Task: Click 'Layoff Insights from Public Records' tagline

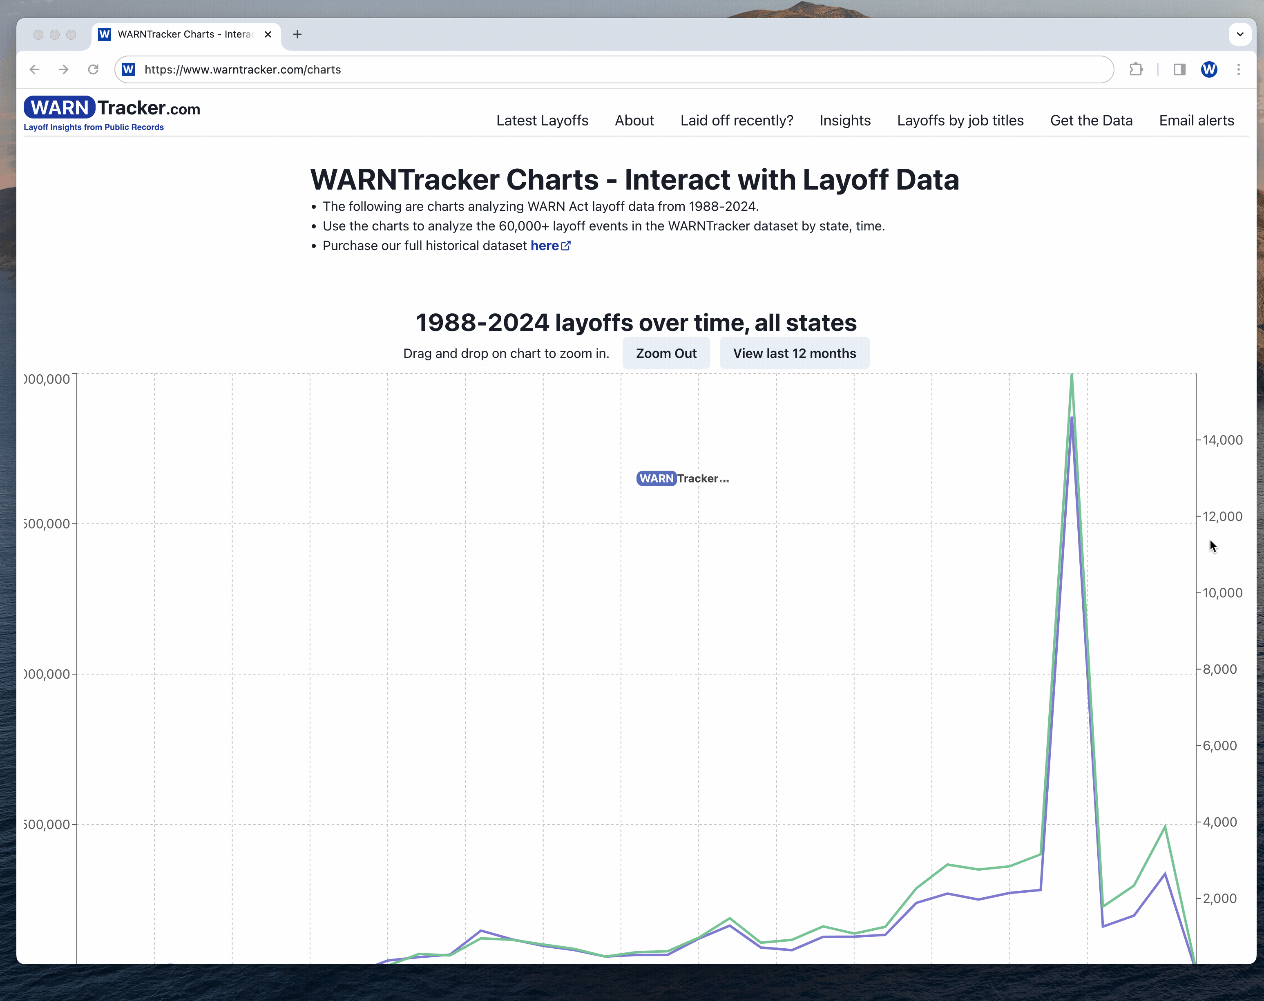Action: click(x=94, y=127)
